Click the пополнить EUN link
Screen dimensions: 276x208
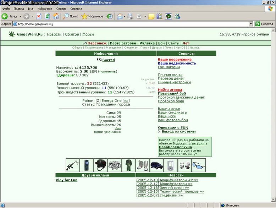(x=107, y=71)
